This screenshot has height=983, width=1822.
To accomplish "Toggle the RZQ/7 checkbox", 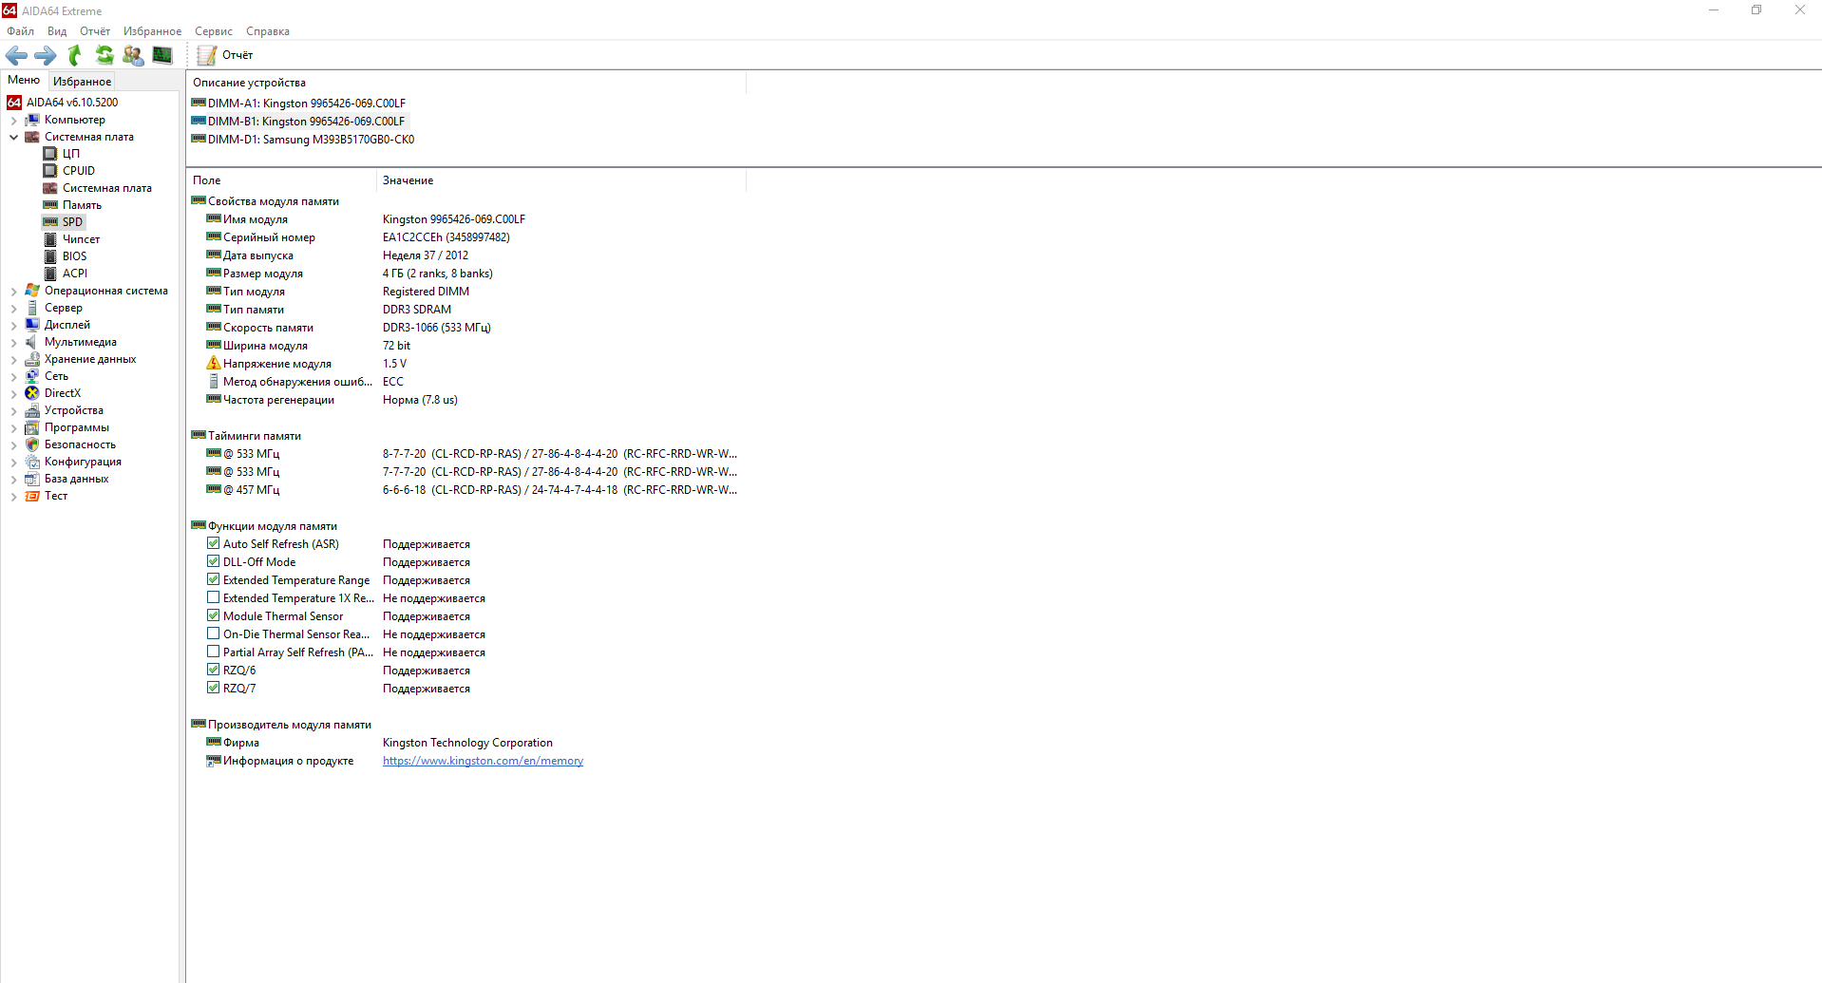I will tap(214, 689).
